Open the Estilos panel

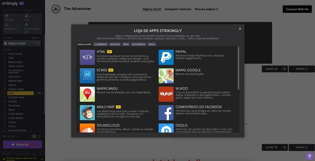tap(13, 18)
